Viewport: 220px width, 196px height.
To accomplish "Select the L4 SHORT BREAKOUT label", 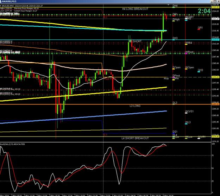I will click(135, 138).
